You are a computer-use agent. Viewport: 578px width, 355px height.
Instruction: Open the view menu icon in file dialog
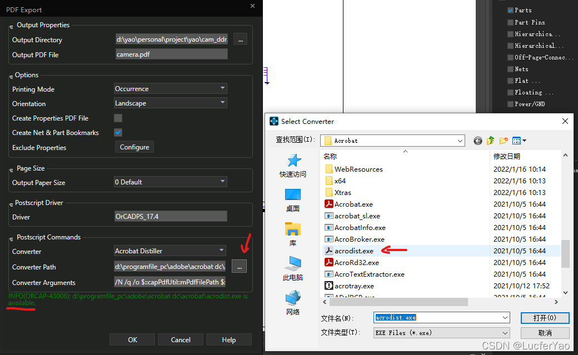520,141
